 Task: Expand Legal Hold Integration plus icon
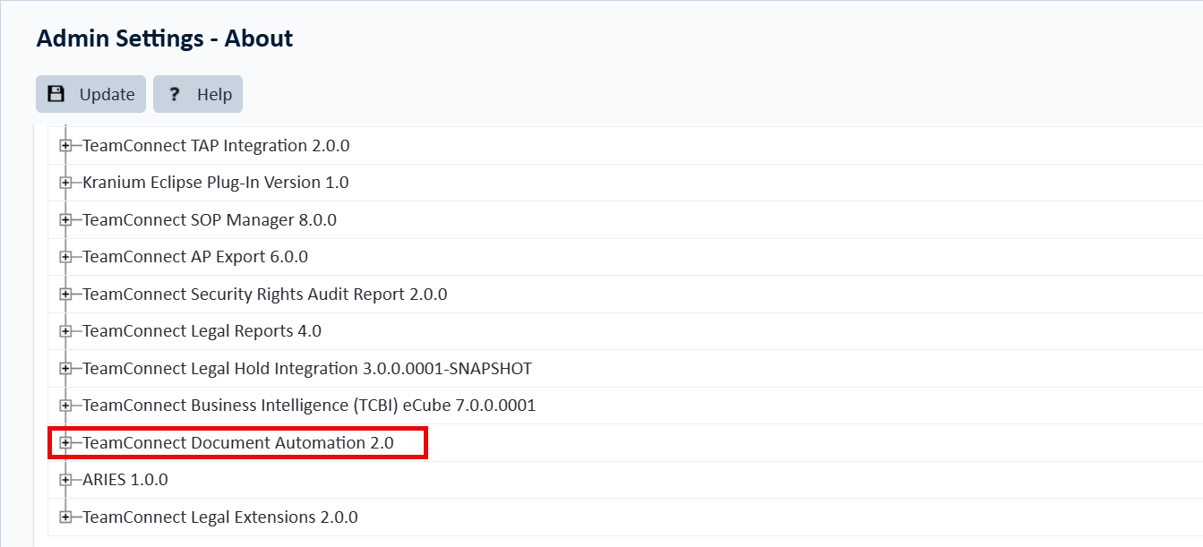65,369
